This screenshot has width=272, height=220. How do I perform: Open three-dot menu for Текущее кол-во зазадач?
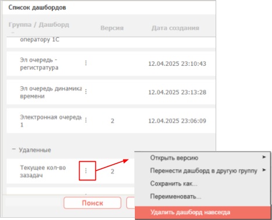coord(86,171)
